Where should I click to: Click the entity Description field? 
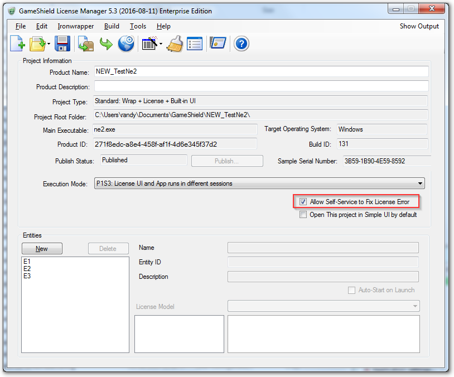coord(323,277)
